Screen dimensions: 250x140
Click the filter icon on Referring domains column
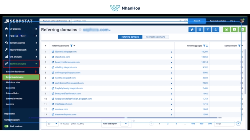[x=71, y=46]
